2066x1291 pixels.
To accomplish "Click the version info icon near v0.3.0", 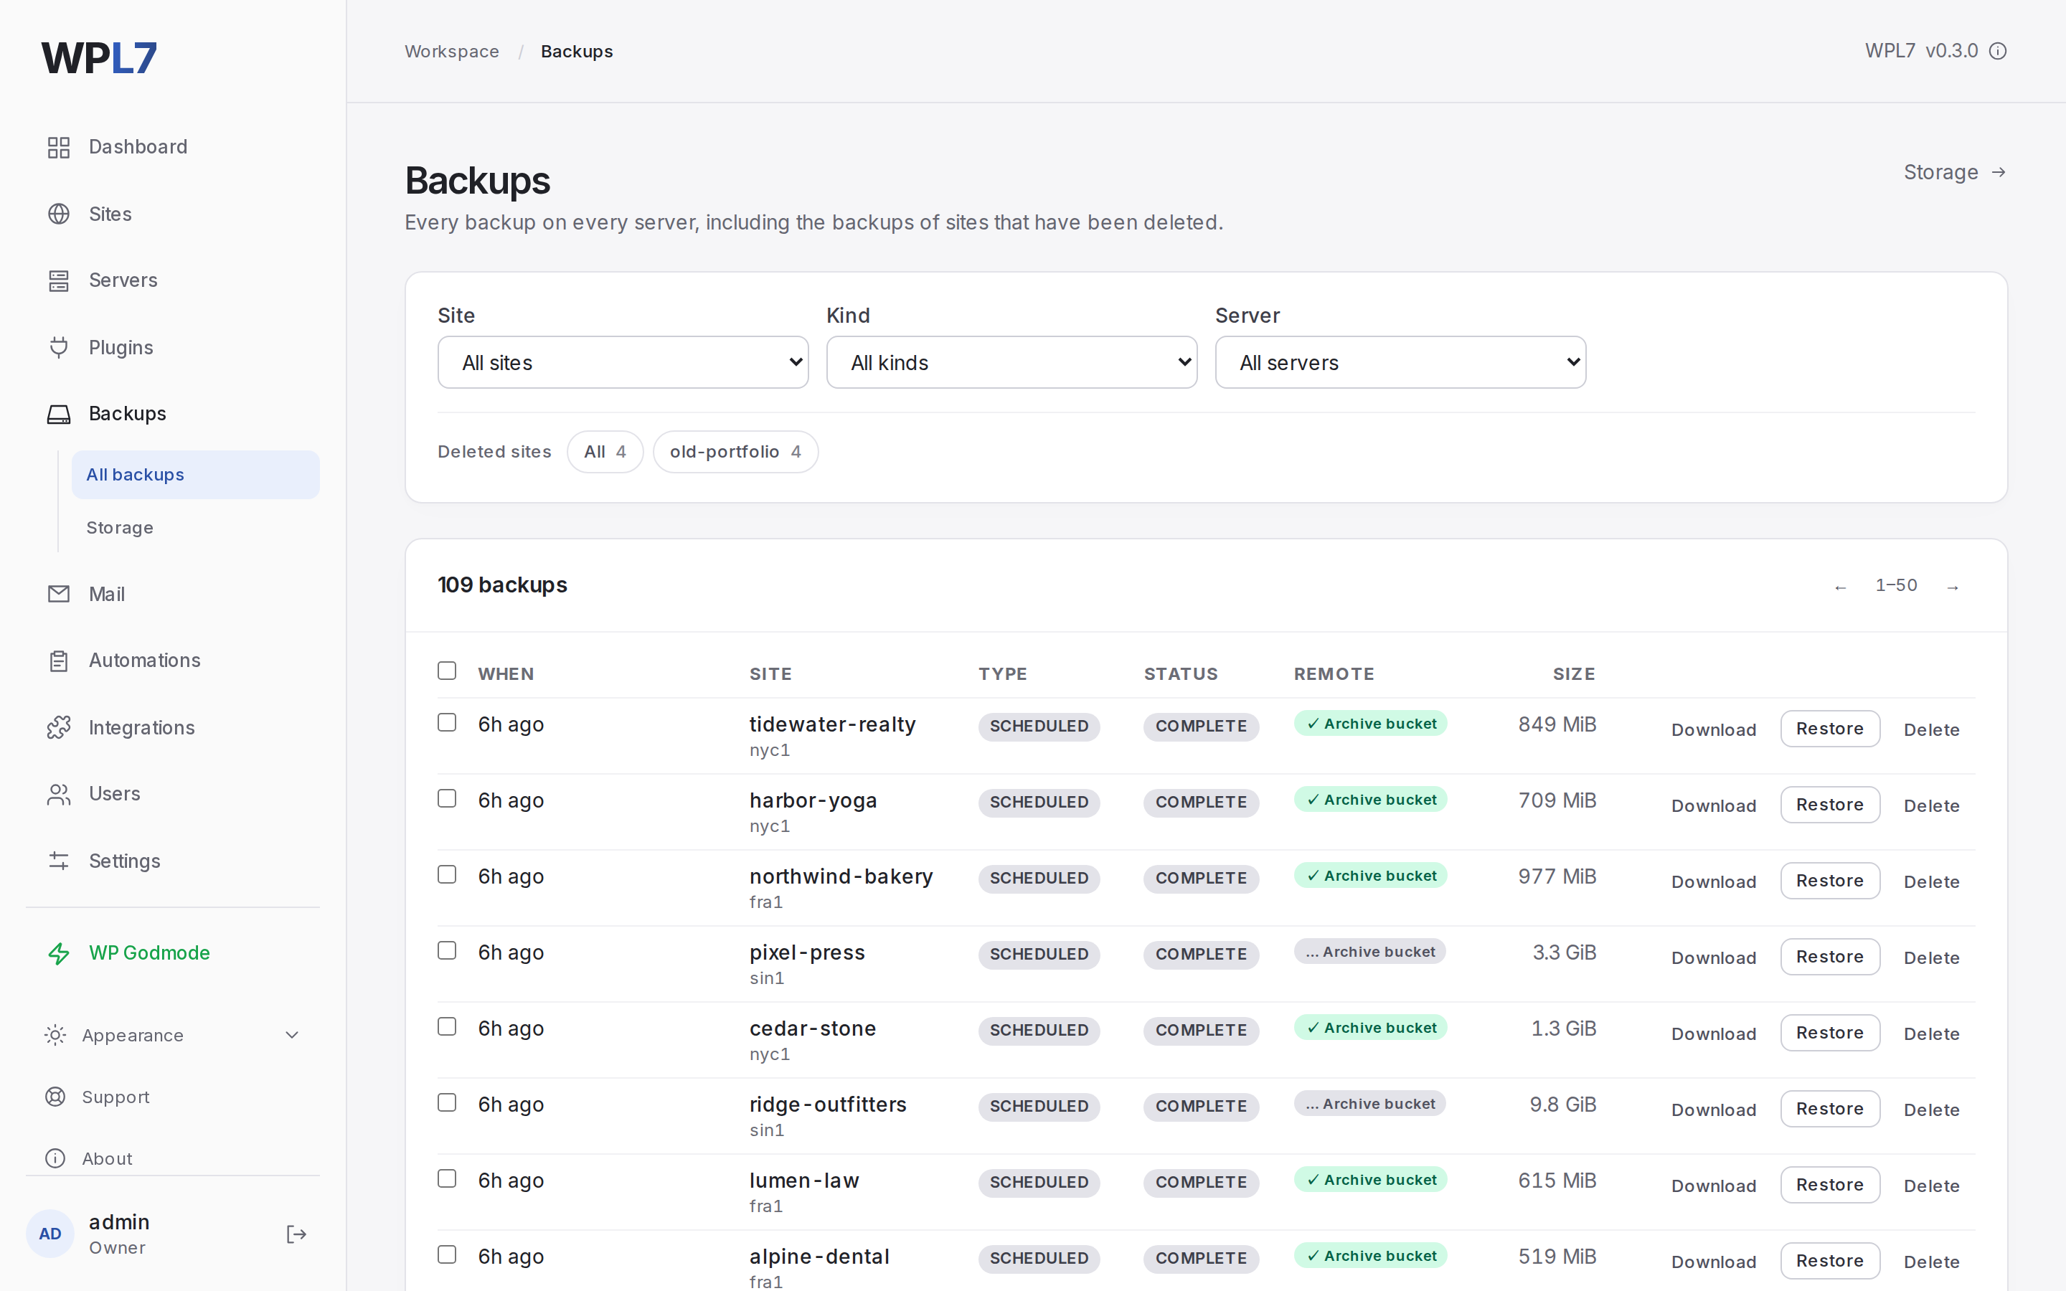I will 1998,51.
